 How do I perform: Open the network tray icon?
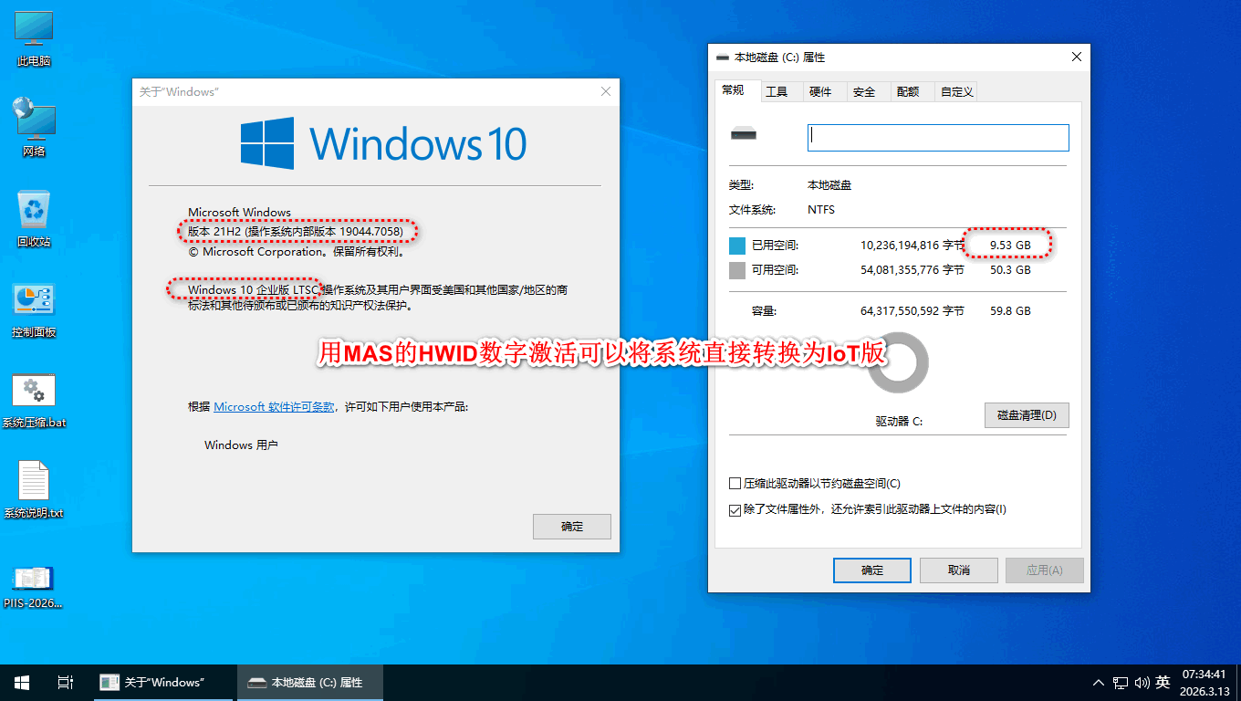tap(1121, 683)
